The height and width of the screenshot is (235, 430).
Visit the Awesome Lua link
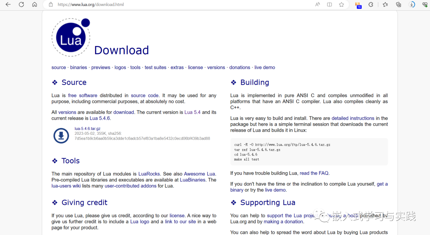[x=199, y=174]
